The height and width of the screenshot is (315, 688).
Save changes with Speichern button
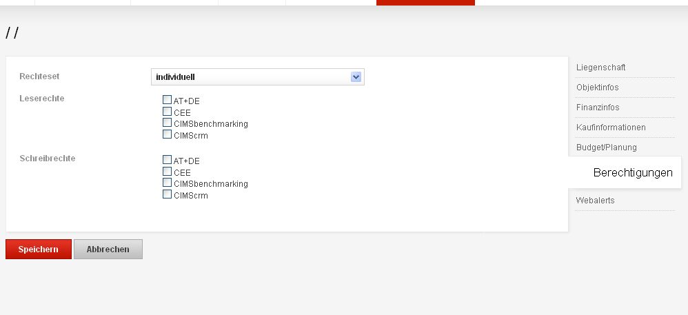38,250
